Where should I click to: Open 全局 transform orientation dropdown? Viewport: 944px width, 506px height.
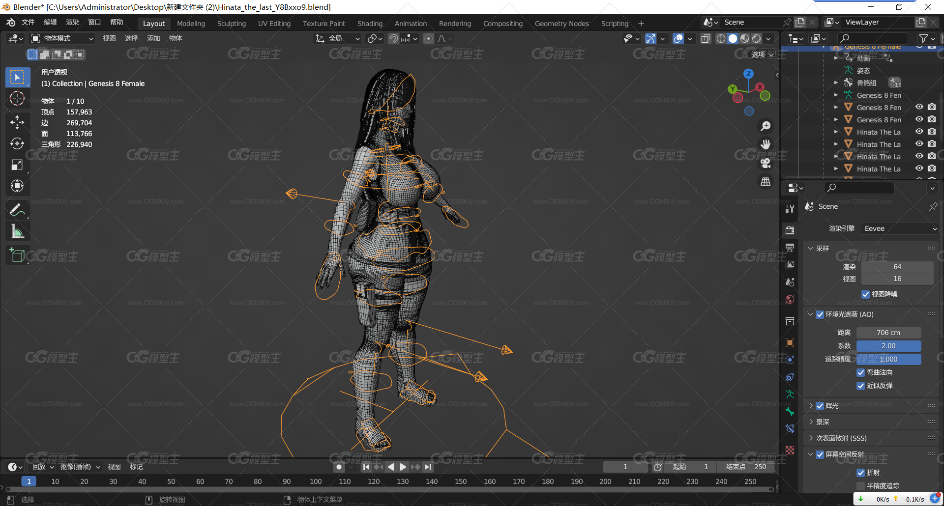coord(338,38)
